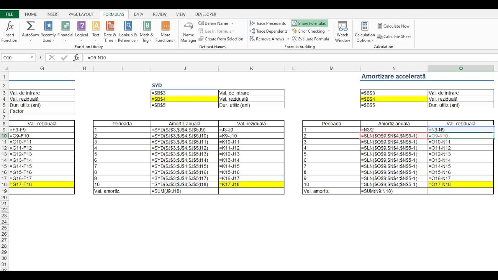498x280 pixels.
Task: Expand the AutoSum dropdown arrow
Action: coord(30,40)
